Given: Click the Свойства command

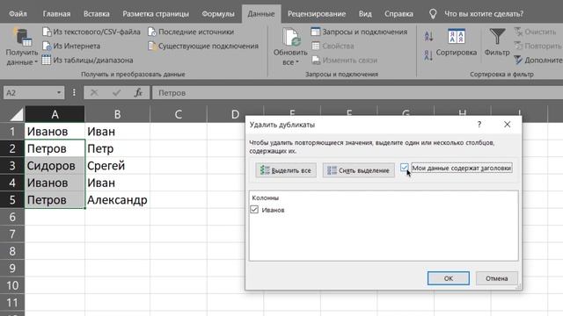Looking at the screenshot, I should 333,46.
